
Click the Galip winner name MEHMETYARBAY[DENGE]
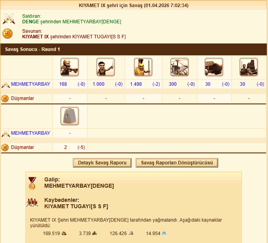coord(79,186)
